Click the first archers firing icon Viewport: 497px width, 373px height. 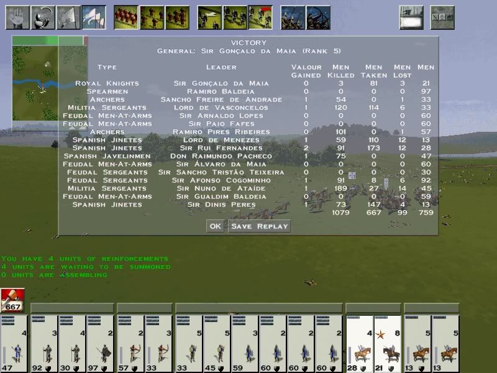coord(293,18)
